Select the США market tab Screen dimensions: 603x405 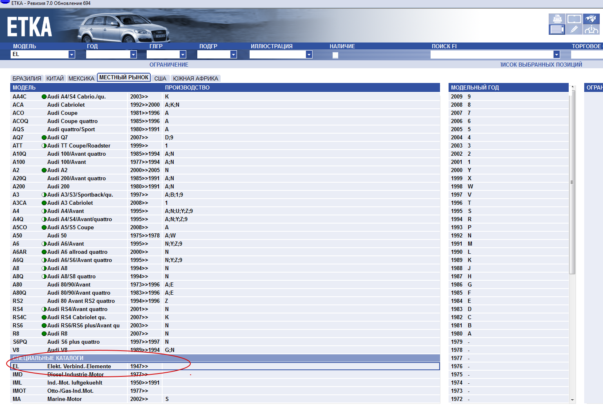[160, 78]
